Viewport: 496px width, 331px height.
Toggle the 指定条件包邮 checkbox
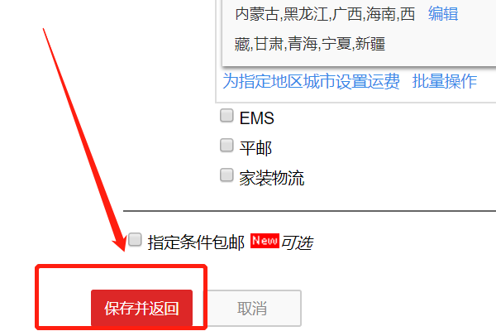tap(135, 240)
